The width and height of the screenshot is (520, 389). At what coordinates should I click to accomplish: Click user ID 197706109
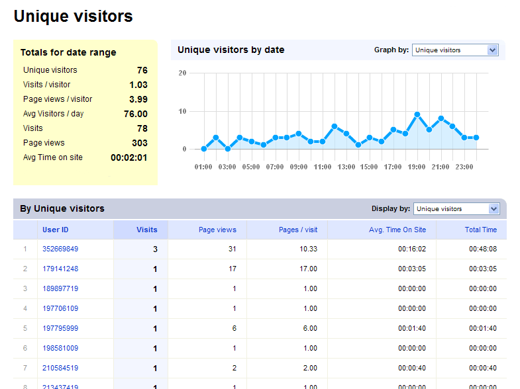click(60, 309)
